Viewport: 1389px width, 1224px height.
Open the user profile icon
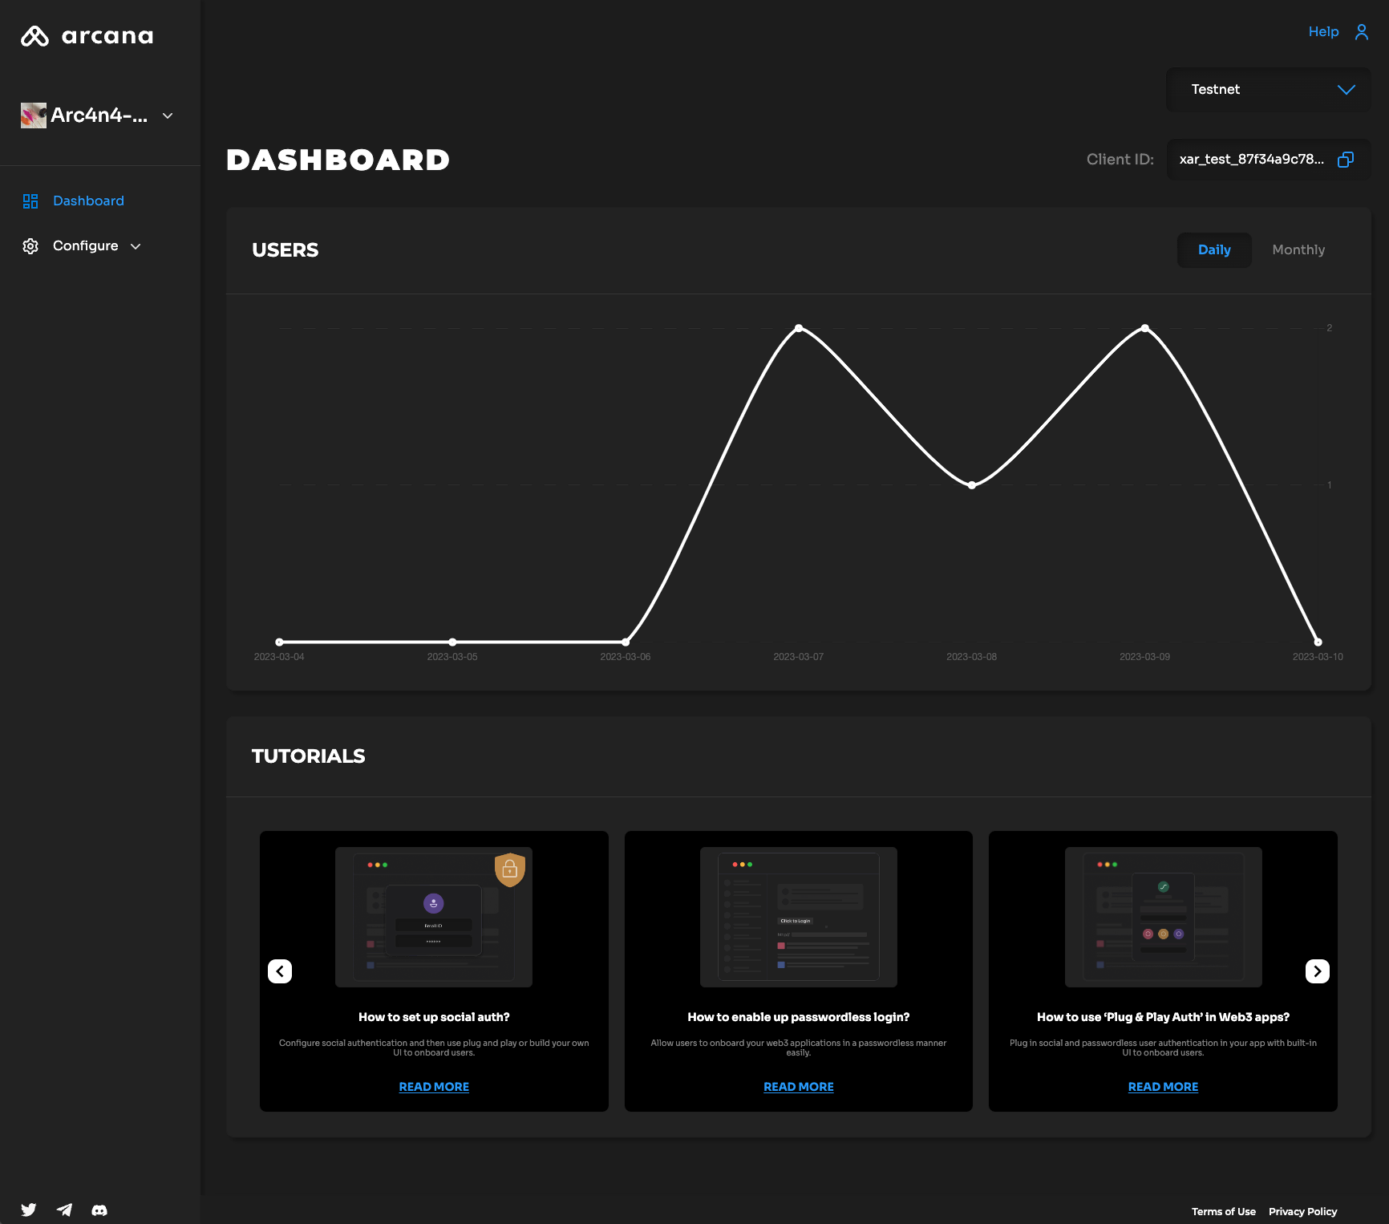click(1362, 31)
